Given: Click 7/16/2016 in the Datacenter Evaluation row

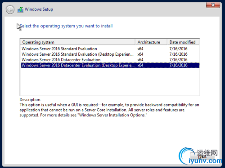Looking at the screenshot, I should pyautogui.click(x=178, y=60).
